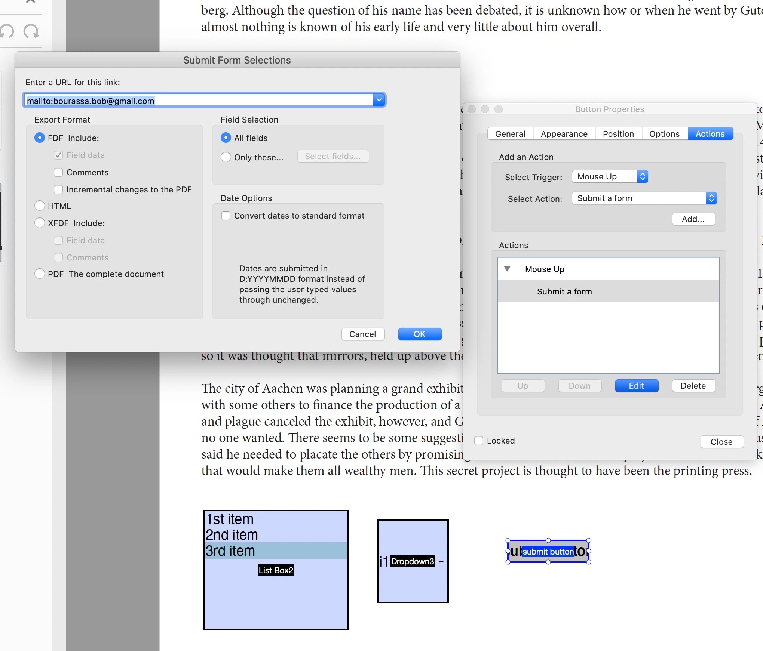Click the Dropdown3 field's arrow icon
Viewport: 763px width, 651px height.
(441, 561)
